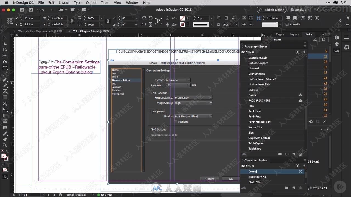Open the stroke style dropdown
351x197 pixels.
(211, 24)
